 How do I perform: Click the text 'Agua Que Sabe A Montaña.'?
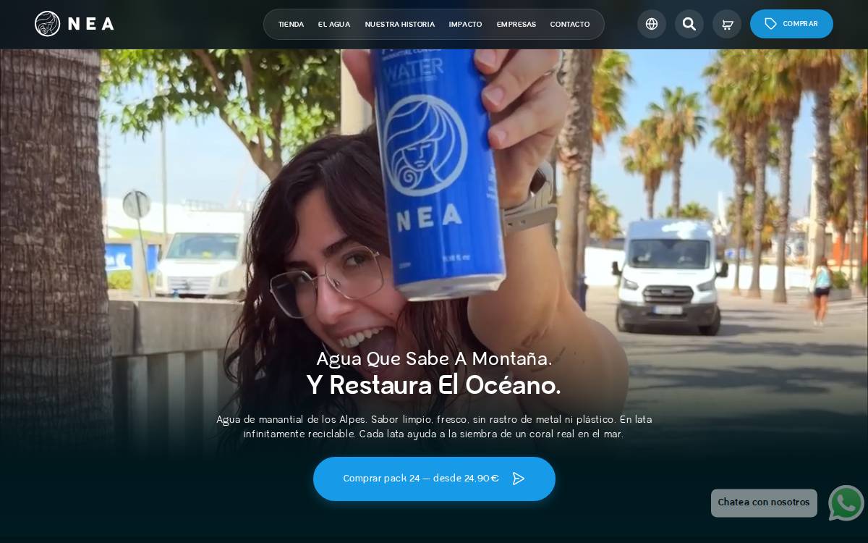(434, 359)
